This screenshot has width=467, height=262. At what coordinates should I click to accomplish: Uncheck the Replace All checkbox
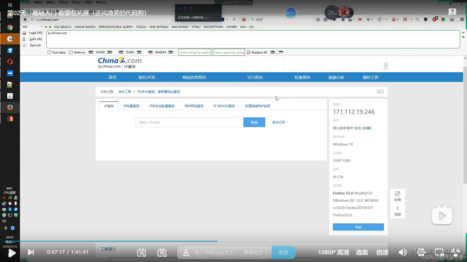(249, 52)
